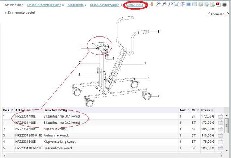
Task: Click parts table scroll down arrow
Action: click(x=227, y=150)
